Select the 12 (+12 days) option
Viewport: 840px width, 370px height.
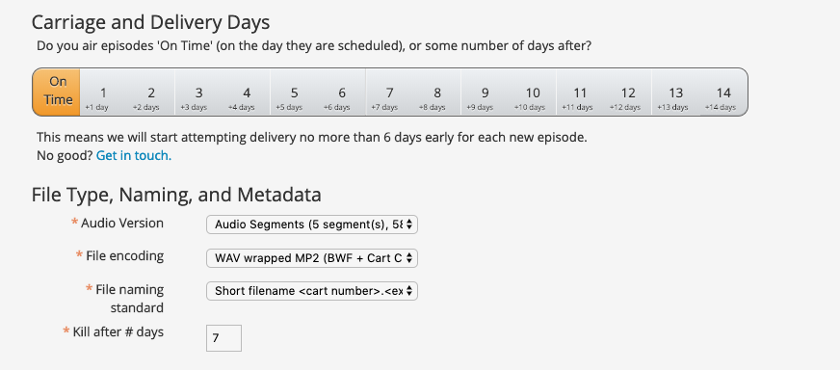[x=628, y=92]
